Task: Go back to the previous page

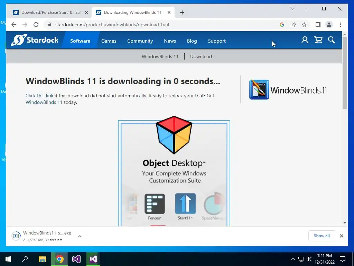Action: click(x=14, y=25)
